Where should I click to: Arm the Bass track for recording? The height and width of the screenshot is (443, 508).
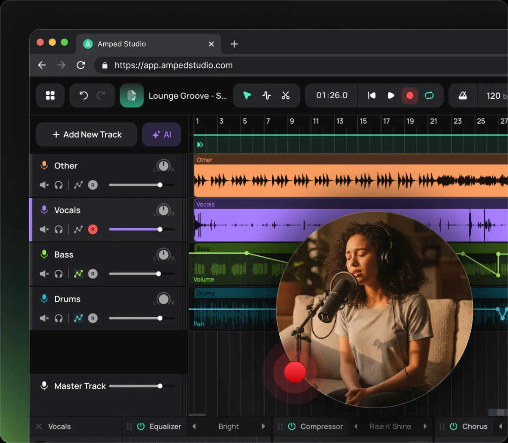pyautogui.click(x=93, y=274)
